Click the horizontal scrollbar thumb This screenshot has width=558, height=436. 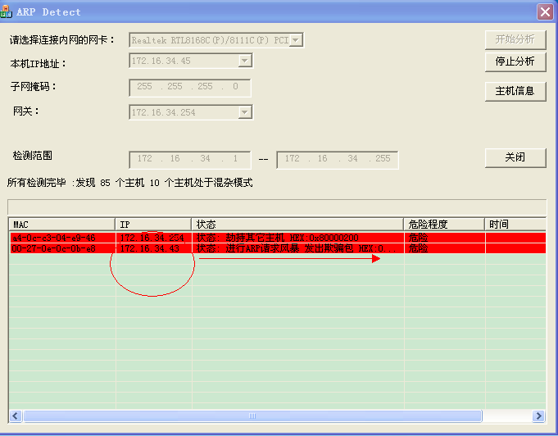pos(252,416)
